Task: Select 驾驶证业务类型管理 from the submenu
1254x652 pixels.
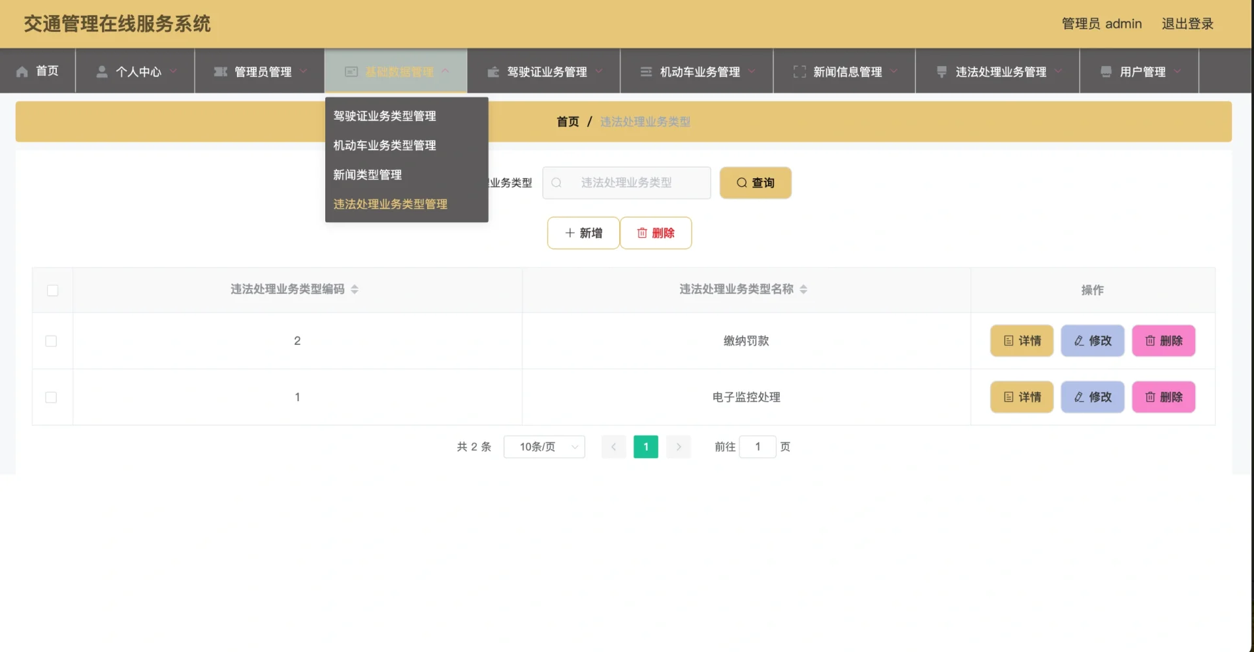Action: tap(385, 116)
